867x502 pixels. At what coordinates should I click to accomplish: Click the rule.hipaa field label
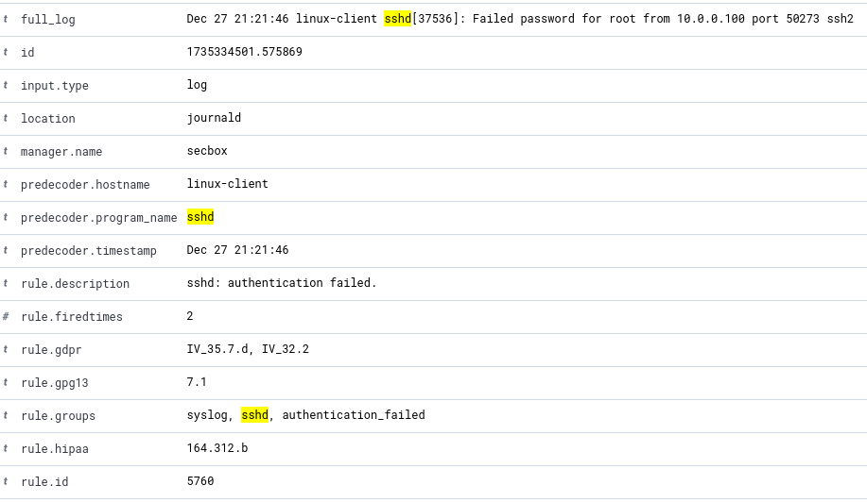tap(55, 449)
